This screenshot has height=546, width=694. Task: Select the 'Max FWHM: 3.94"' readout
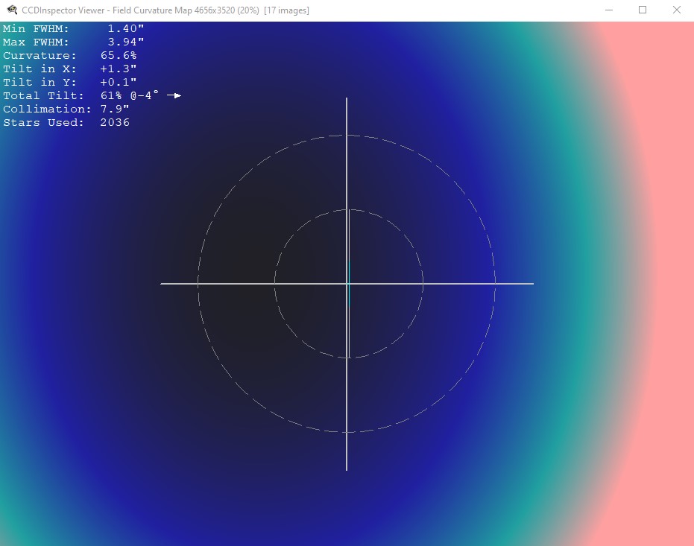click(x=74, y=42)
